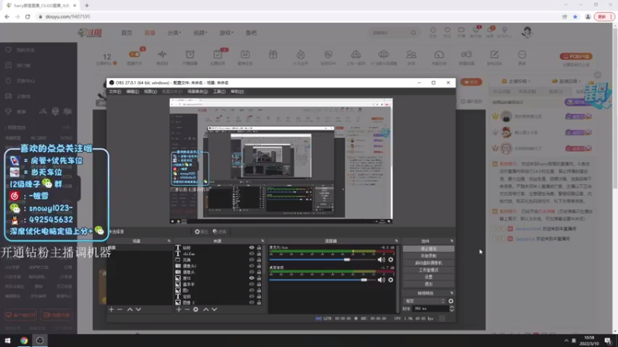The height and width of the screenshot is (347, 618).
Task: Toggle visibility eye for the 钻粉 source
Action: (252, 248)
